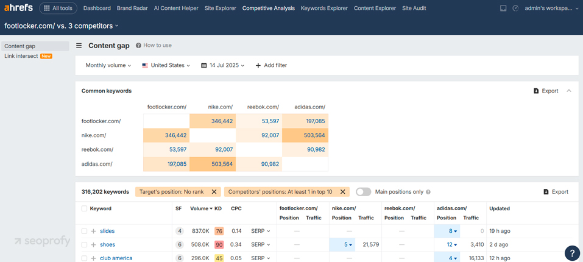Open AI Content Helper
583x262 pixels.
point(176,8)
